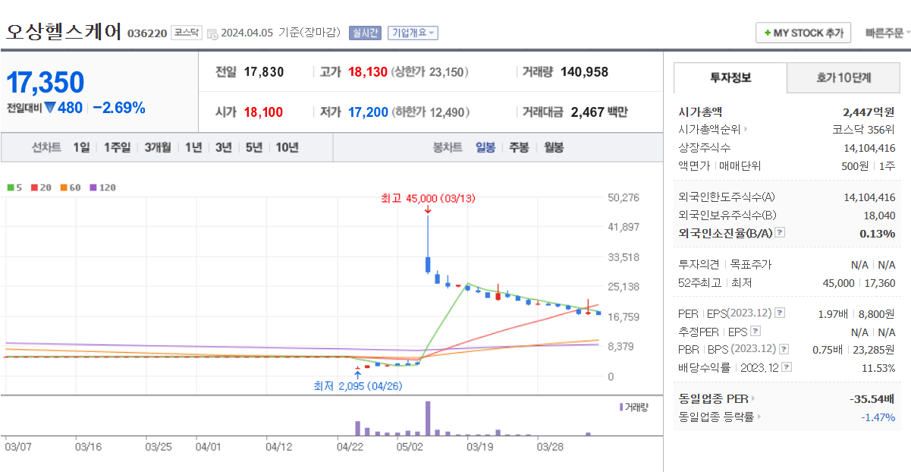Click the 코스닥 356위 rank value

click(x=864, y=130)
